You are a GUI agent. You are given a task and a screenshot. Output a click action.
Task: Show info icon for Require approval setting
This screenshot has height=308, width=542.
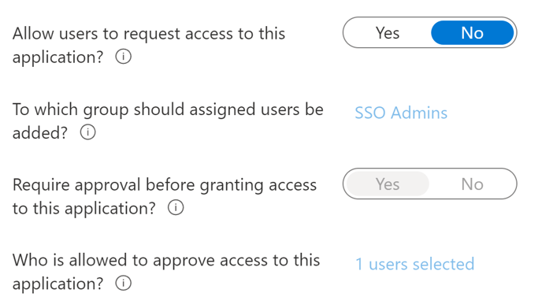176,208
